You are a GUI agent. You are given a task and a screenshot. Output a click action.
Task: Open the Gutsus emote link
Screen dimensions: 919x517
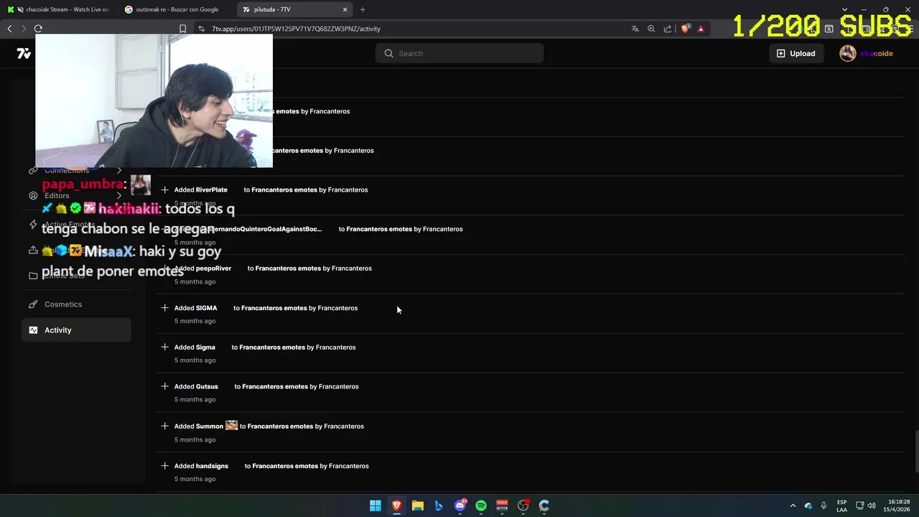point(207,386)
